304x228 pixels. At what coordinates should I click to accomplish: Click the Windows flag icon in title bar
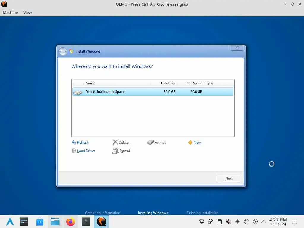point(71,51)
